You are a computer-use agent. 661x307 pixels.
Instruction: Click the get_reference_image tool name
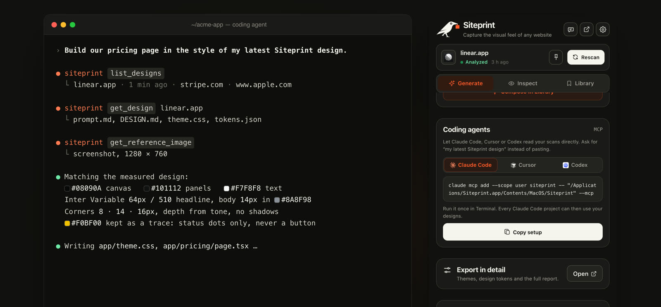(x=151, y=142)
